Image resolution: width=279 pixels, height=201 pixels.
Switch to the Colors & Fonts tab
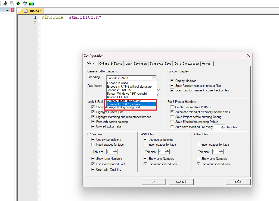111,63
